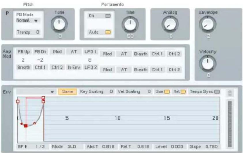The width and height of the screenshot is (243, 153).
Task: Click the Analog knob
Action: point(170,24)
